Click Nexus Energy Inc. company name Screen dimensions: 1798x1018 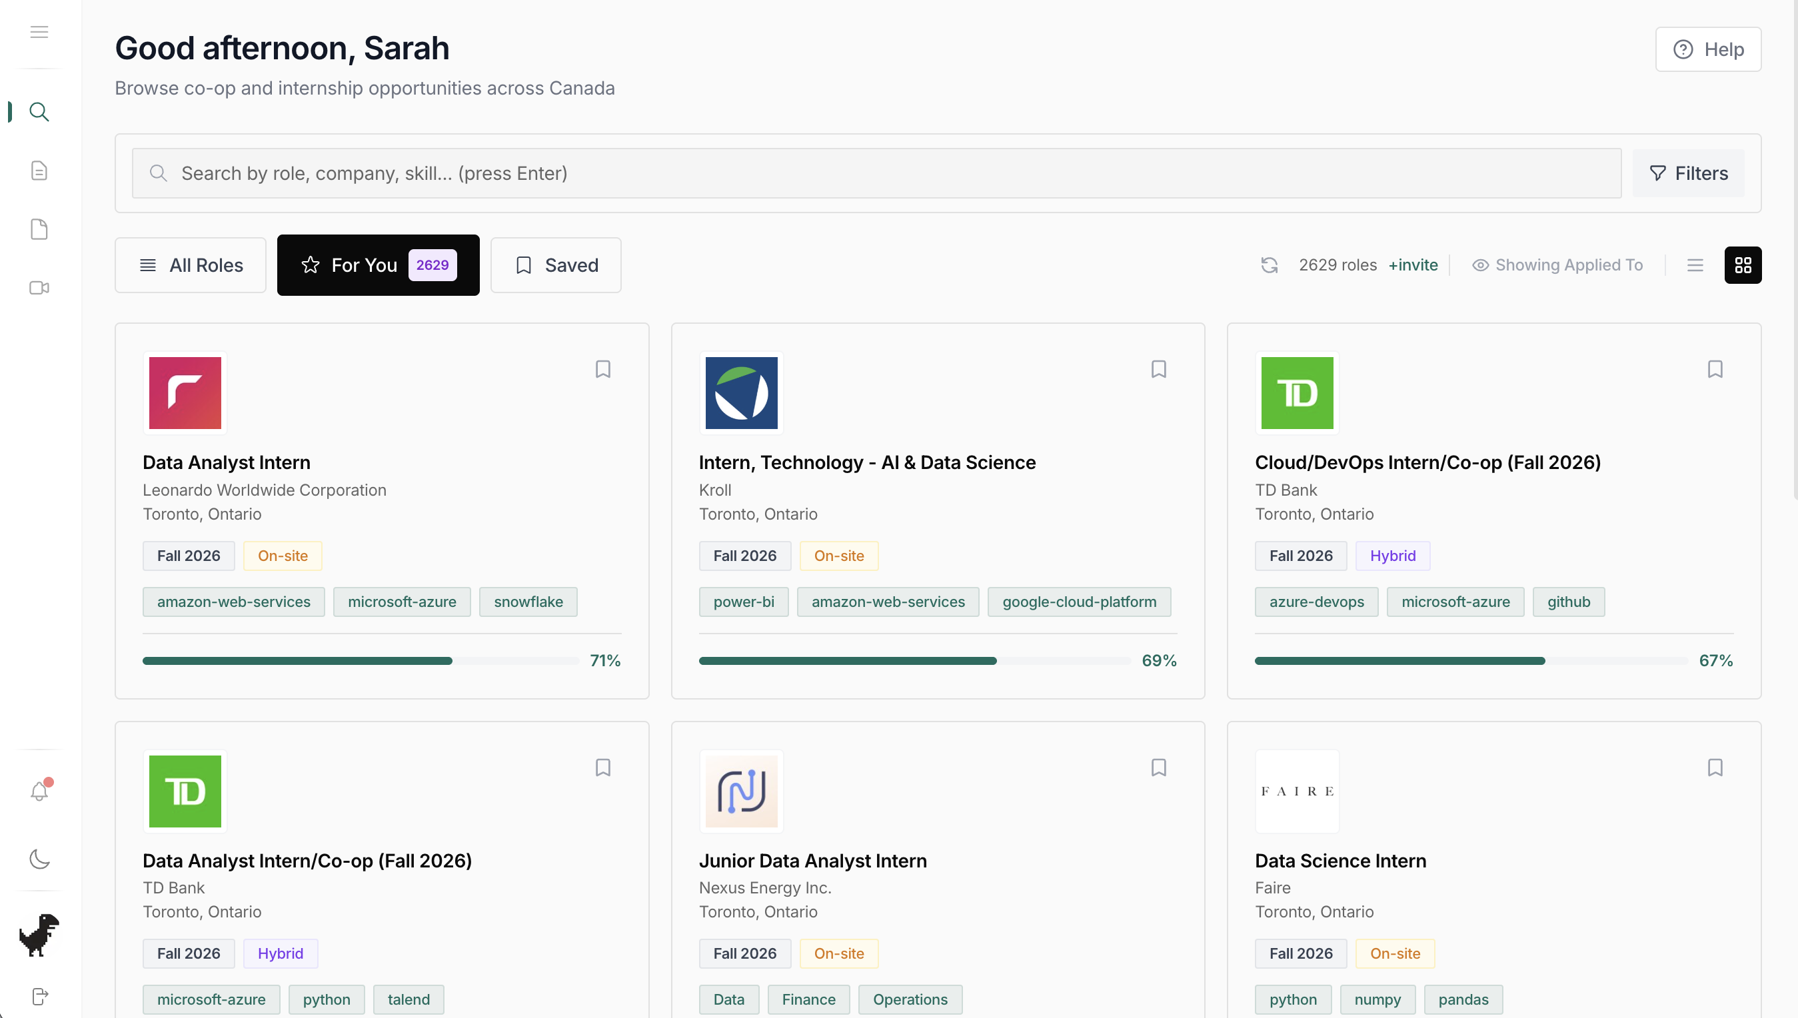point(765,888)
